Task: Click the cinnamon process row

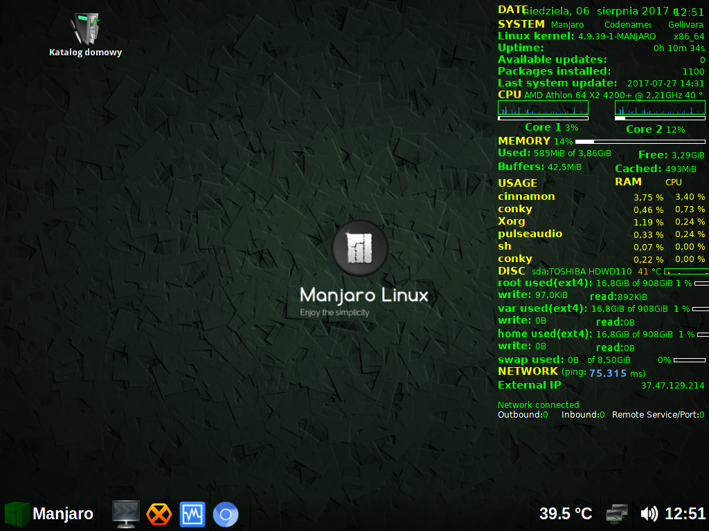Action: [x=602, y=197]
